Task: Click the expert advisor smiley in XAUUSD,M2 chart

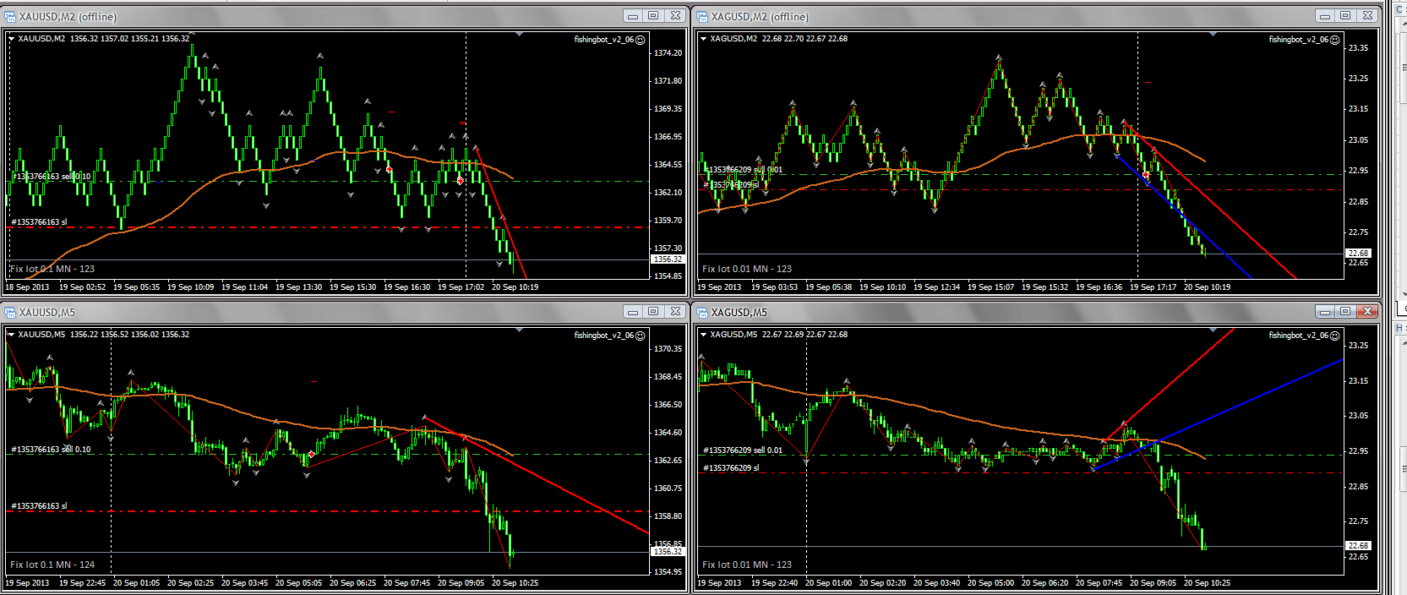Action: [x=641, y=40]
